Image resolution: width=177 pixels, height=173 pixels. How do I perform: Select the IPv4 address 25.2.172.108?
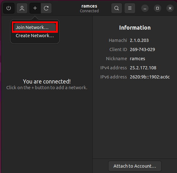[143, 68]
